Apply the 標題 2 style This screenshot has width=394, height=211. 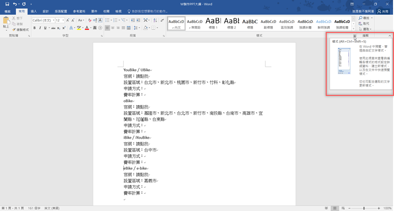pyautogui.click(x=231, y=23)
